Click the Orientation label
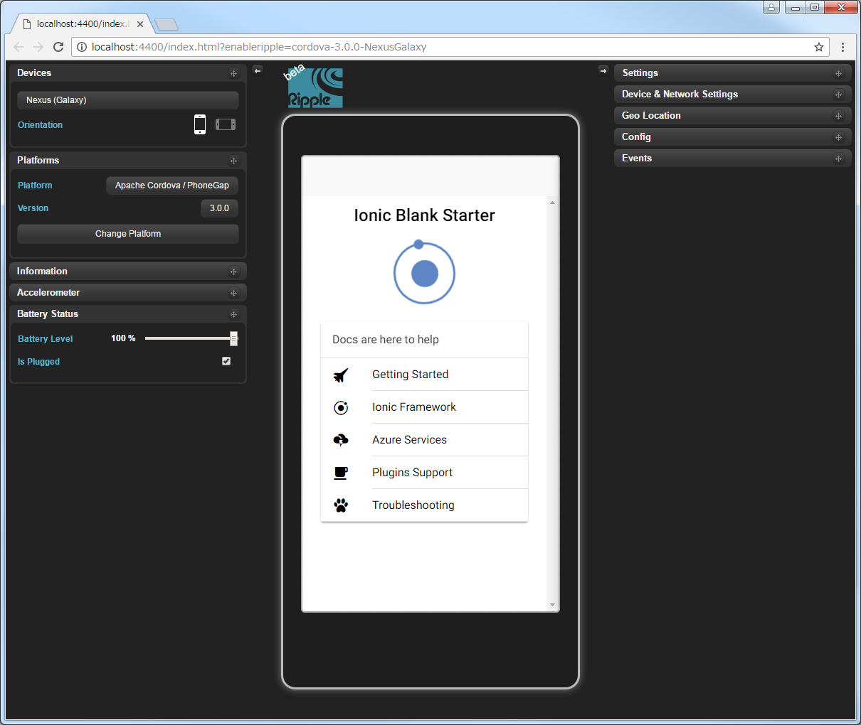The height and width of the screenshot is (725, 861). [x=40, y=125]
